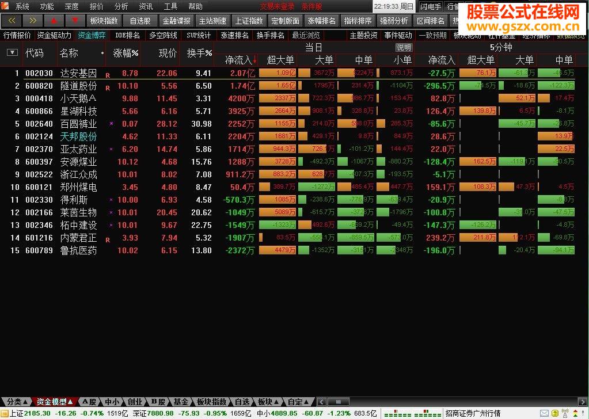Switch to the 主题投资 tab
Screen dimensions: 589x419
pos(364,35)
